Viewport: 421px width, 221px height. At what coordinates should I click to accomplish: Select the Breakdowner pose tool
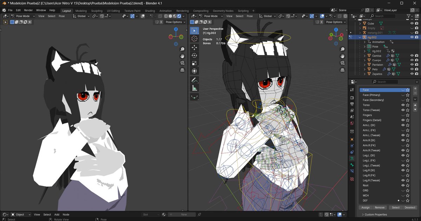195,97
